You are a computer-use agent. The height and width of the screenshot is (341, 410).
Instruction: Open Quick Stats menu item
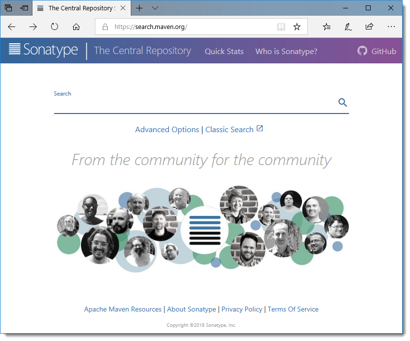224,52
